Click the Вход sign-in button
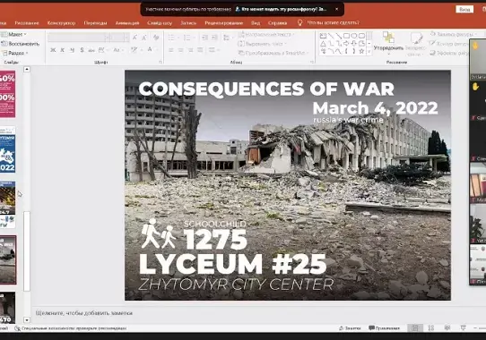The image size is (486, 340). click(464, 9)
